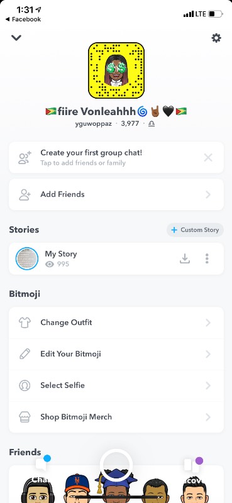Screen dimensions: 232x503
Task: Open settings with the gear icon
Action: tap(216, 38)
